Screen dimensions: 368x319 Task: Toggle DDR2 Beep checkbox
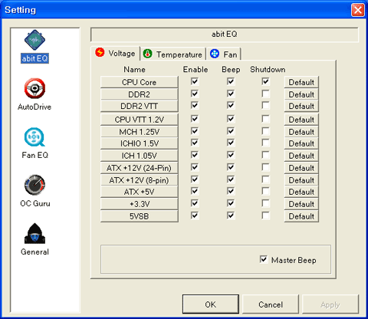pyautogui.click(x=231, y=94)
